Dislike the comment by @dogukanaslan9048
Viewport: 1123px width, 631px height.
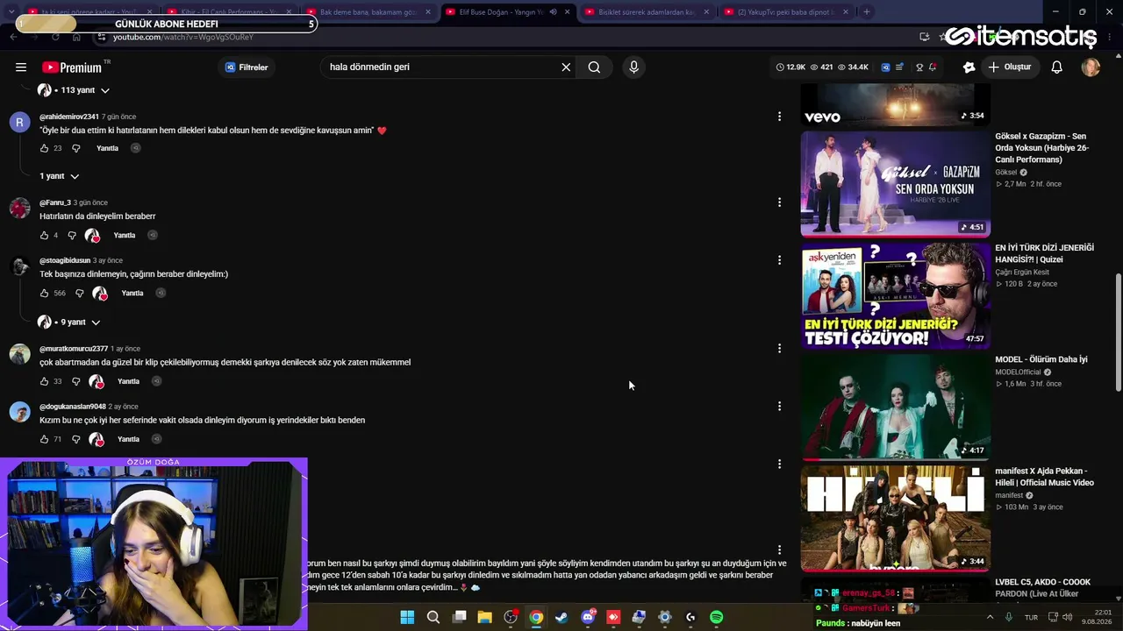[75, 439]
